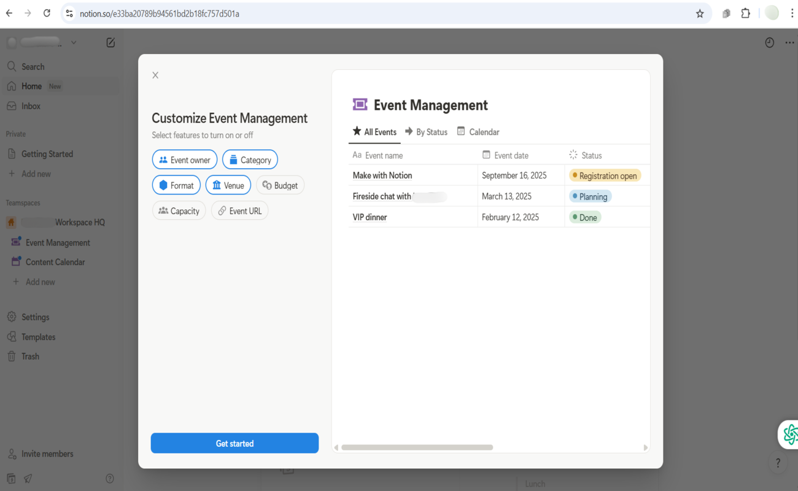Bookmark this page with the star icon
798x491 pixels.
[700, 14]
